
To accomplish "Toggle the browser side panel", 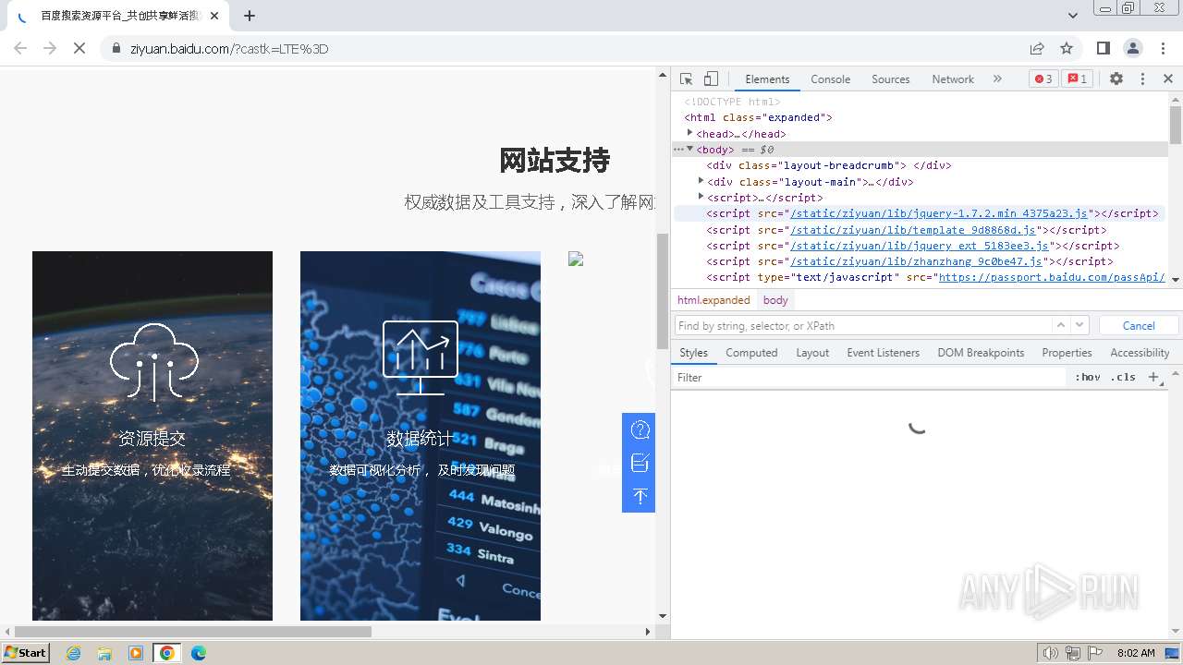I will click(x=1104, y=48).
